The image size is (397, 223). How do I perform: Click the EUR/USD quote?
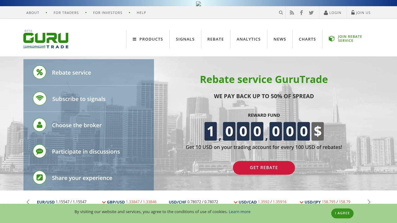[x=62, y=202]
